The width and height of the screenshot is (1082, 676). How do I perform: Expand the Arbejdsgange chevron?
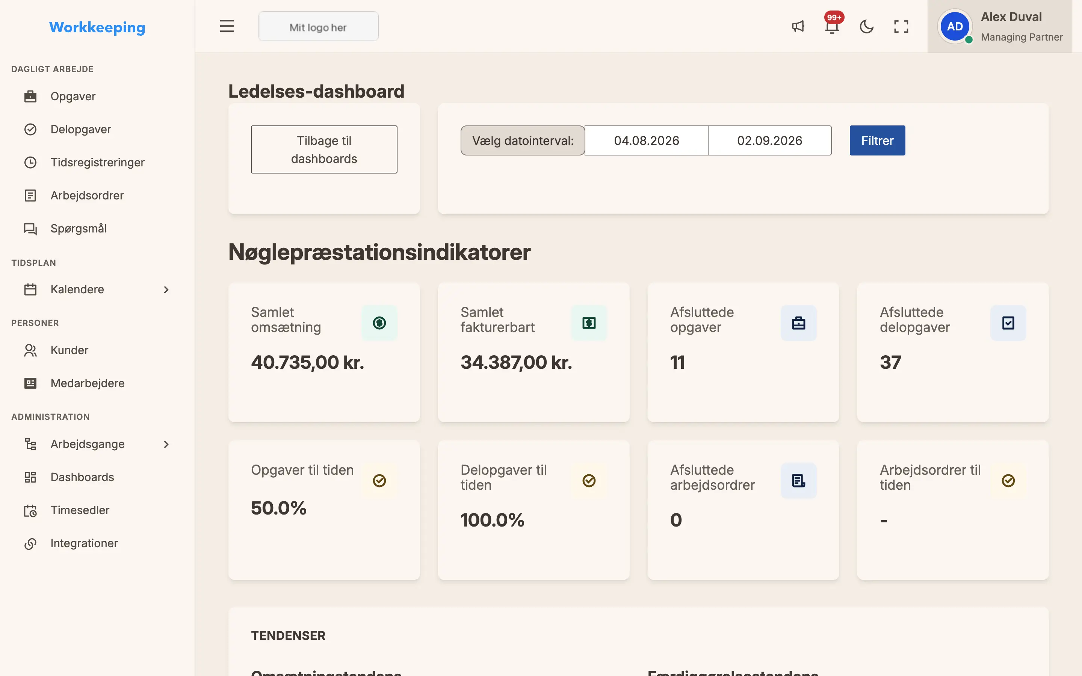coord(166,444)
